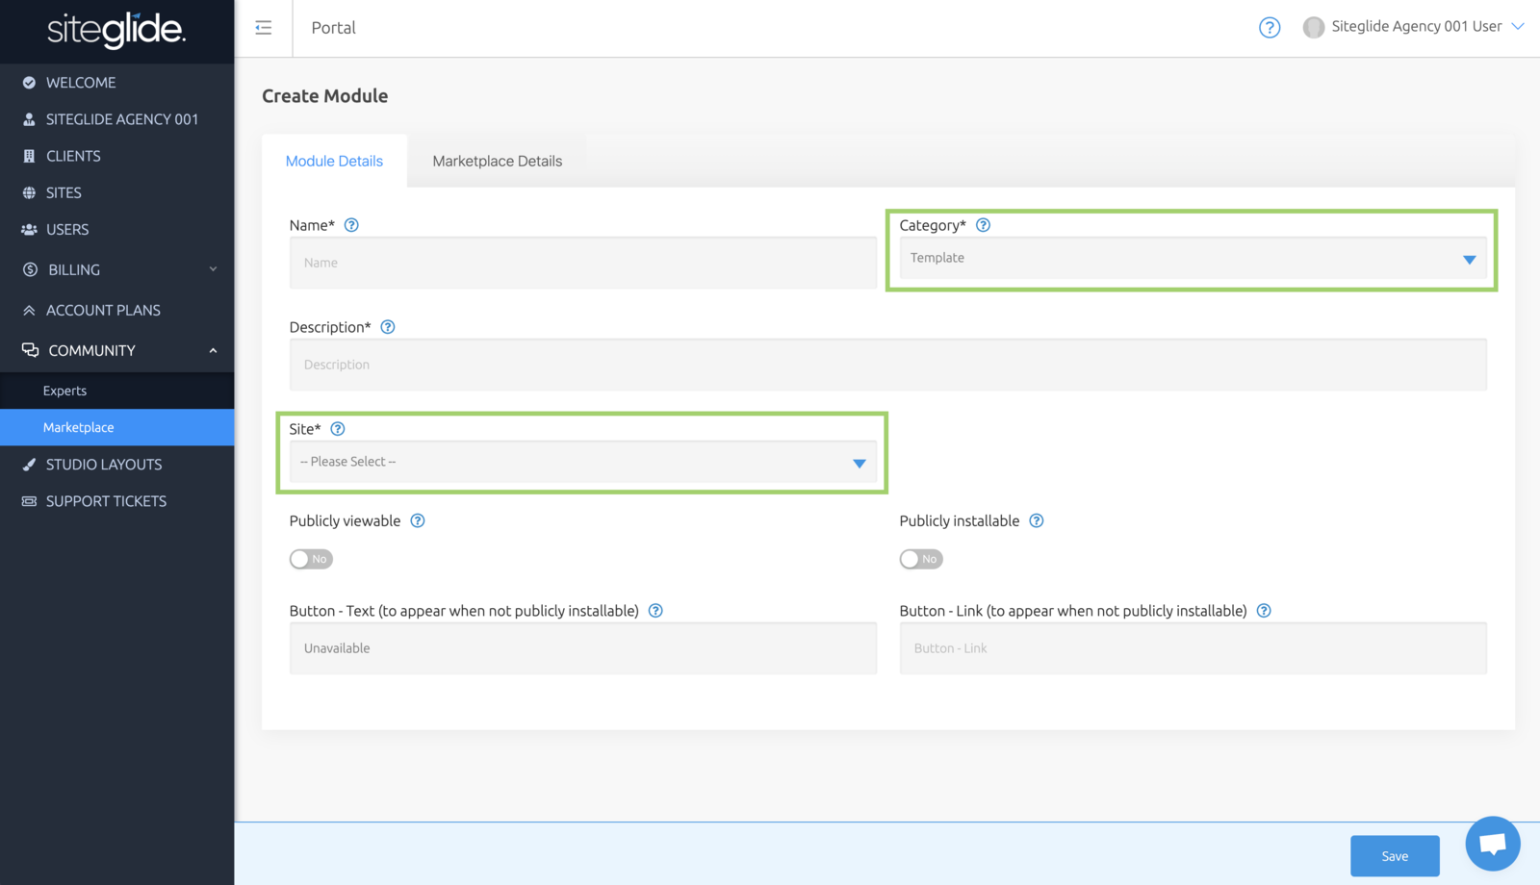Open the live chat bubble icon
The width and height of the screenshot is (1540, 885).
(x=1492, y=844)
